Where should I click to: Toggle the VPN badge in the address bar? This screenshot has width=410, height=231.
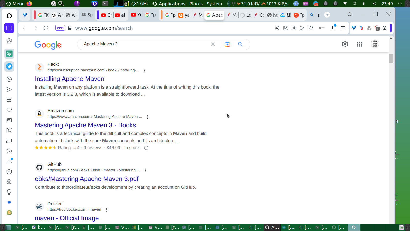click(x=60, y=28)
